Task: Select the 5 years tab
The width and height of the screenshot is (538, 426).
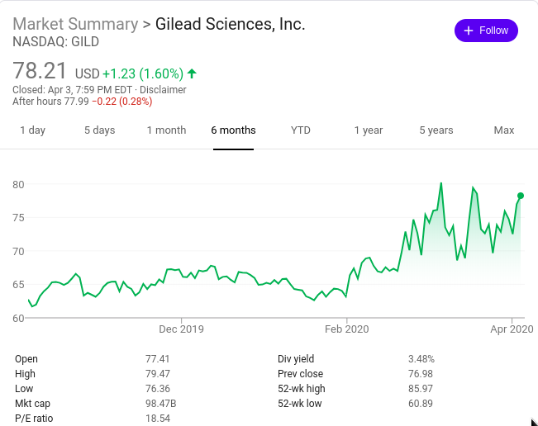Action: tap(436, 130)
